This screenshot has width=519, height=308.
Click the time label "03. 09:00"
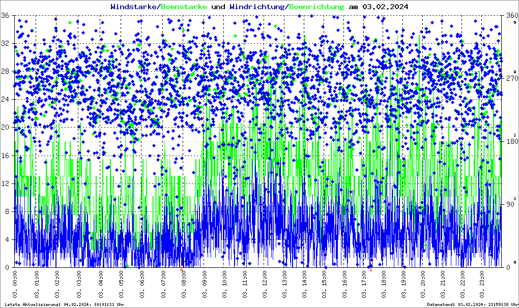pos(204,284)
